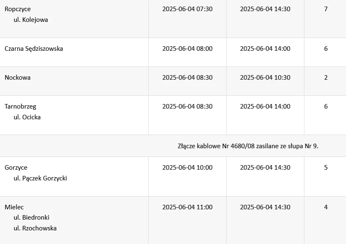Image resolution: width=346 pixels, height=244 pixels.
Task: Select start time 2025-06-04 07:30
Action: click(187, 9)
